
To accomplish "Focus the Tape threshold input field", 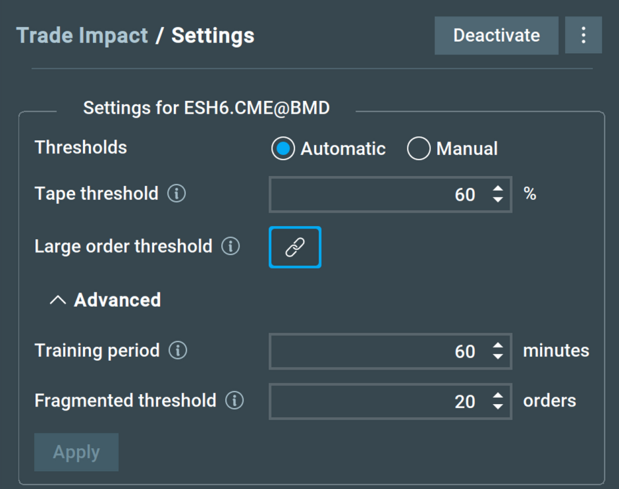I will [390, 194].
